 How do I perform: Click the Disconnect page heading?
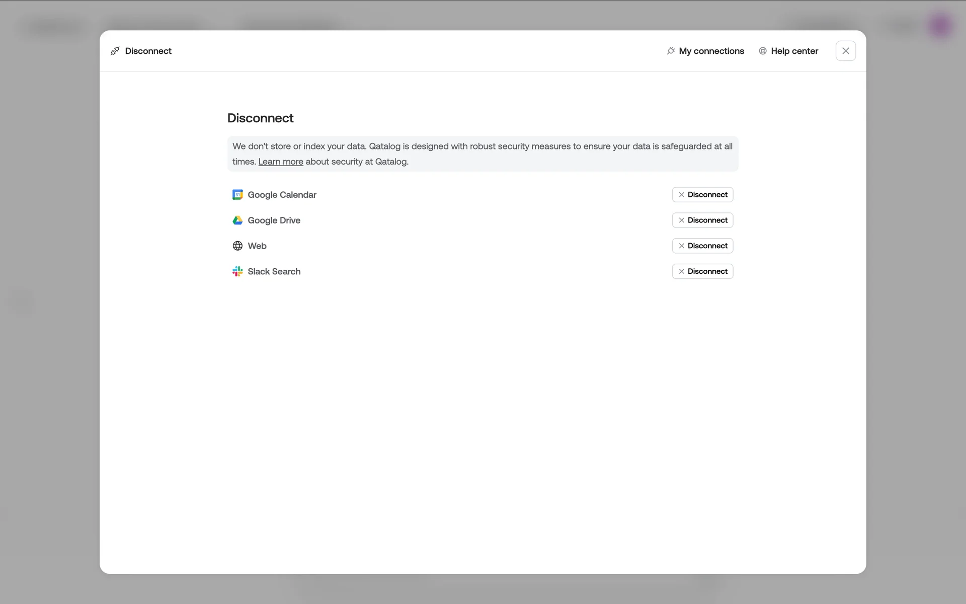click(x=260, y=118)
